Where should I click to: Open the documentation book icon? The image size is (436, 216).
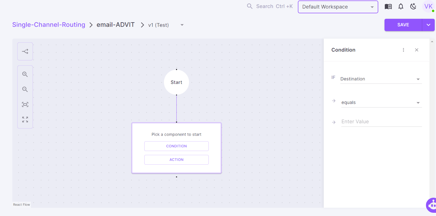[x=388, y=7]
